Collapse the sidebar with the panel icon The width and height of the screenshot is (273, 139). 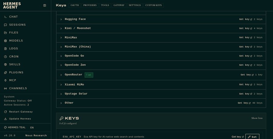point(45,5)
